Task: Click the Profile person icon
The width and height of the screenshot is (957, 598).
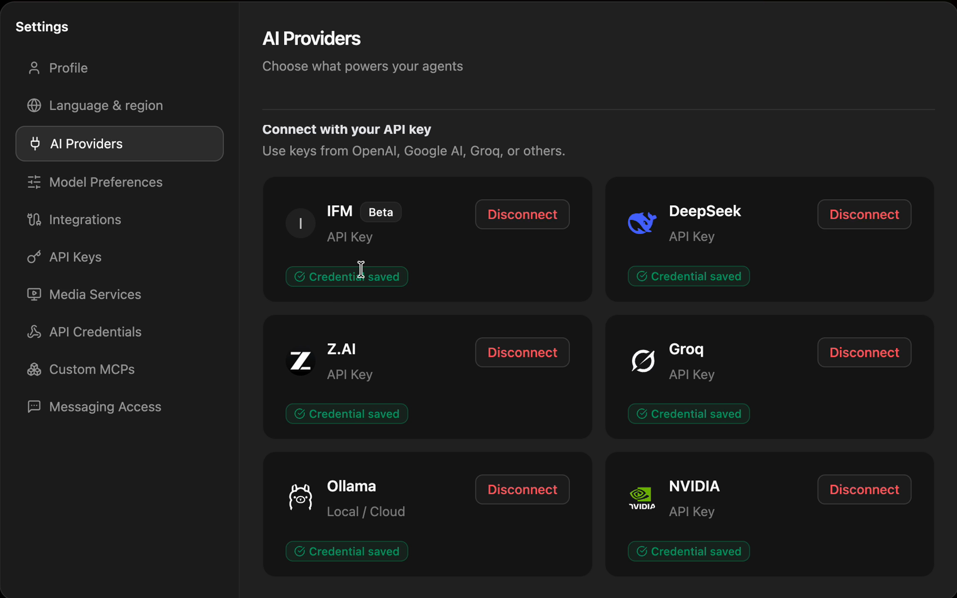Action: 34,68
